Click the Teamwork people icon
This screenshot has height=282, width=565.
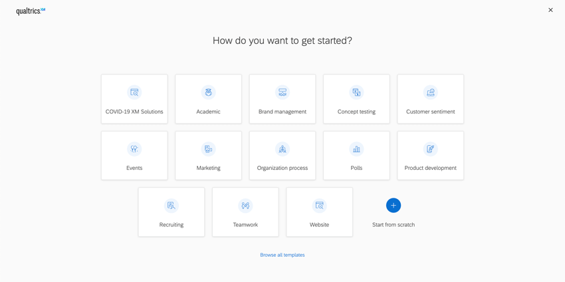(x=245, y=206)
